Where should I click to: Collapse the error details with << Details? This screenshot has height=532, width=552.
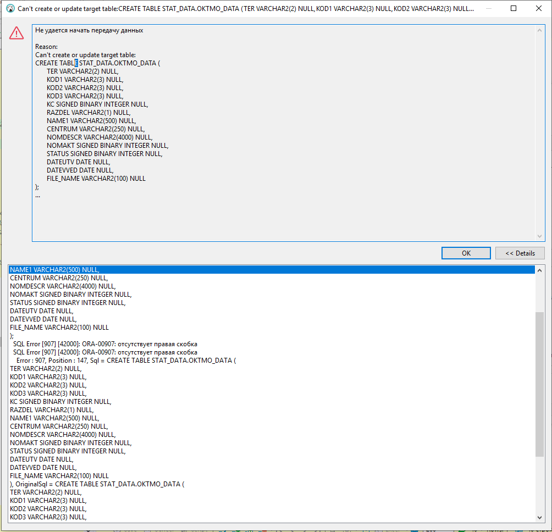[520, 253]
